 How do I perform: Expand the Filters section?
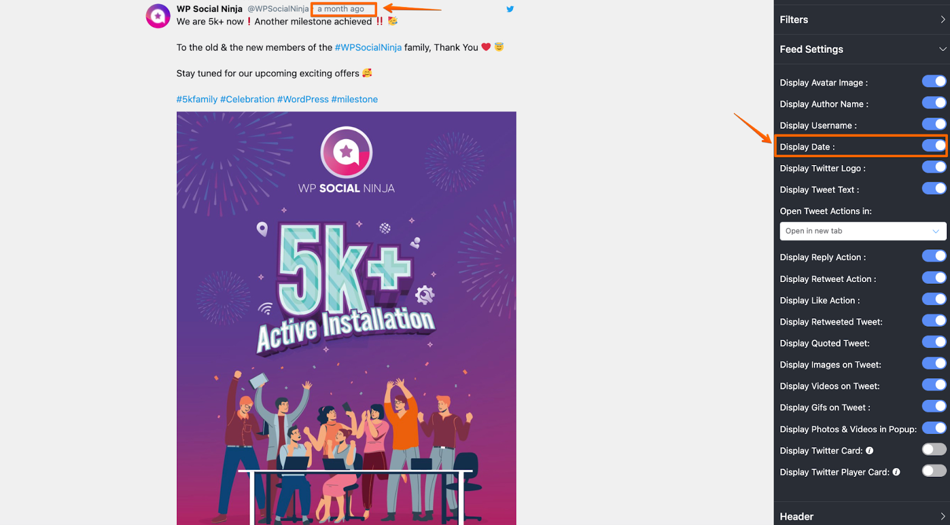(x=863, y=20)
